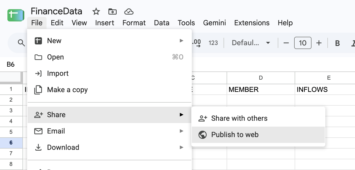Check the cloud save status icon
Screen dimensions: 355x170
click(x=129, y=11)
